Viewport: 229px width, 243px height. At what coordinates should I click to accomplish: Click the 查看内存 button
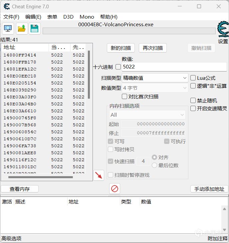(20, 189)
